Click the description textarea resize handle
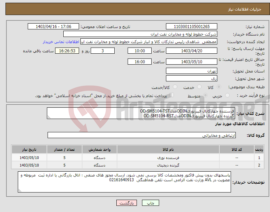Viewport: 270px width, 212px height. click(49, 117)
